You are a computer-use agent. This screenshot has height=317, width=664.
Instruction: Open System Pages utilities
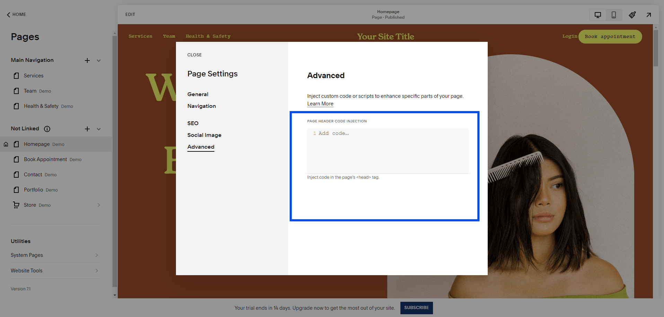click(x=55, y=255)
